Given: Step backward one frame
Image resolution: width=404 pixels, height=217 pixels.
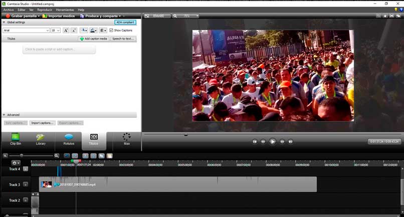Looking at the screenshot, I should 263,141.
